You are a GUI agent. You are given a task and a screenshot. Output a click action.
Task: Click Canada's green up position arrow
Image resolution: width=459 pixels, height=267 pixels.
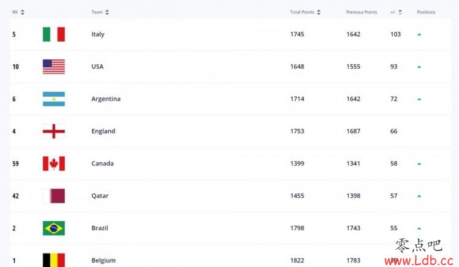coord(419,164)
